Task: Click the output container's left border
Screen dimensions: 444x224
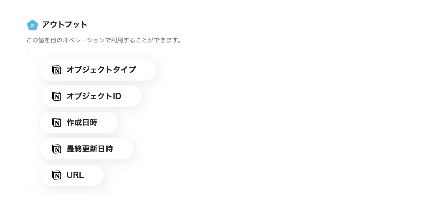Action: pos(26,123)
